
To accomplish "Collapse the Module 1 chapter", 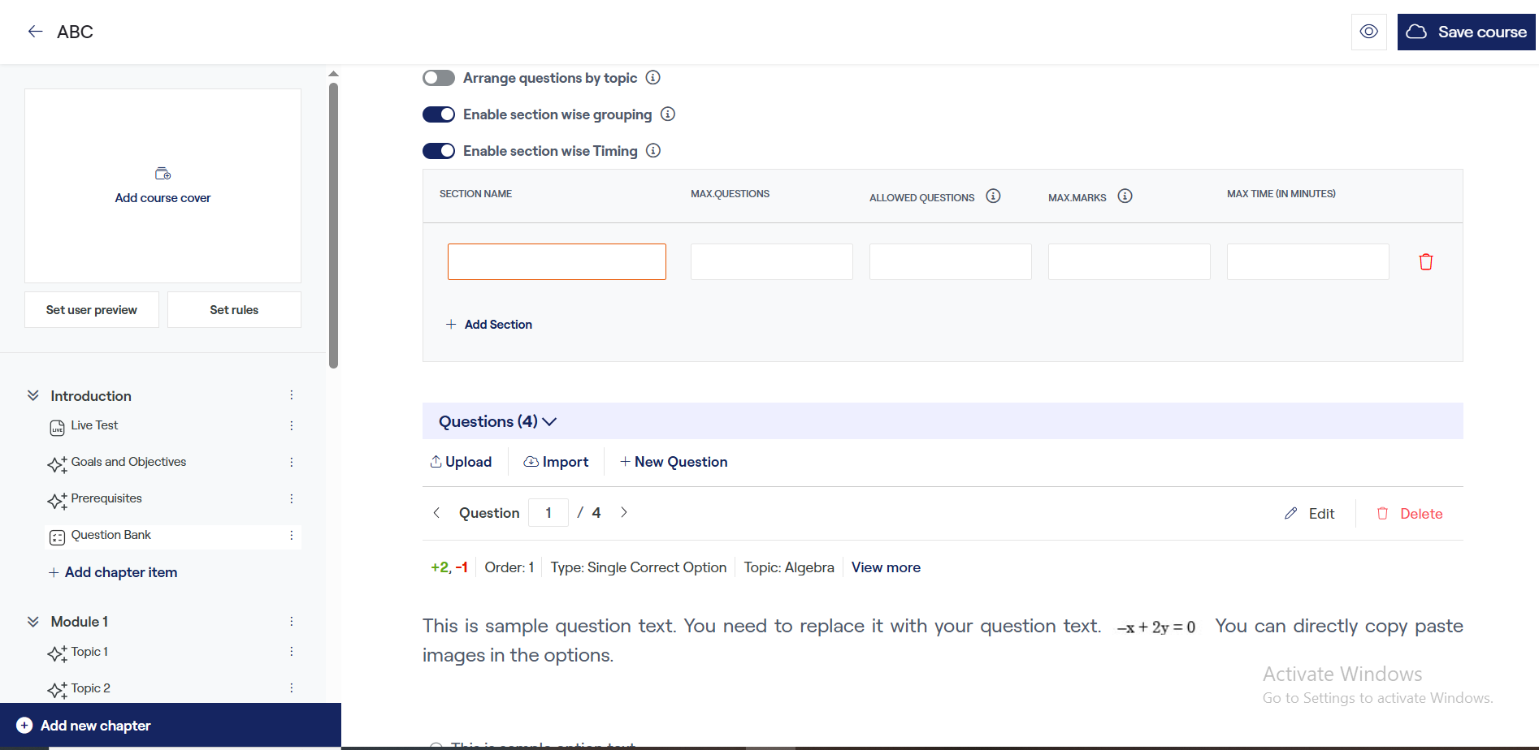I will point(33,622).
